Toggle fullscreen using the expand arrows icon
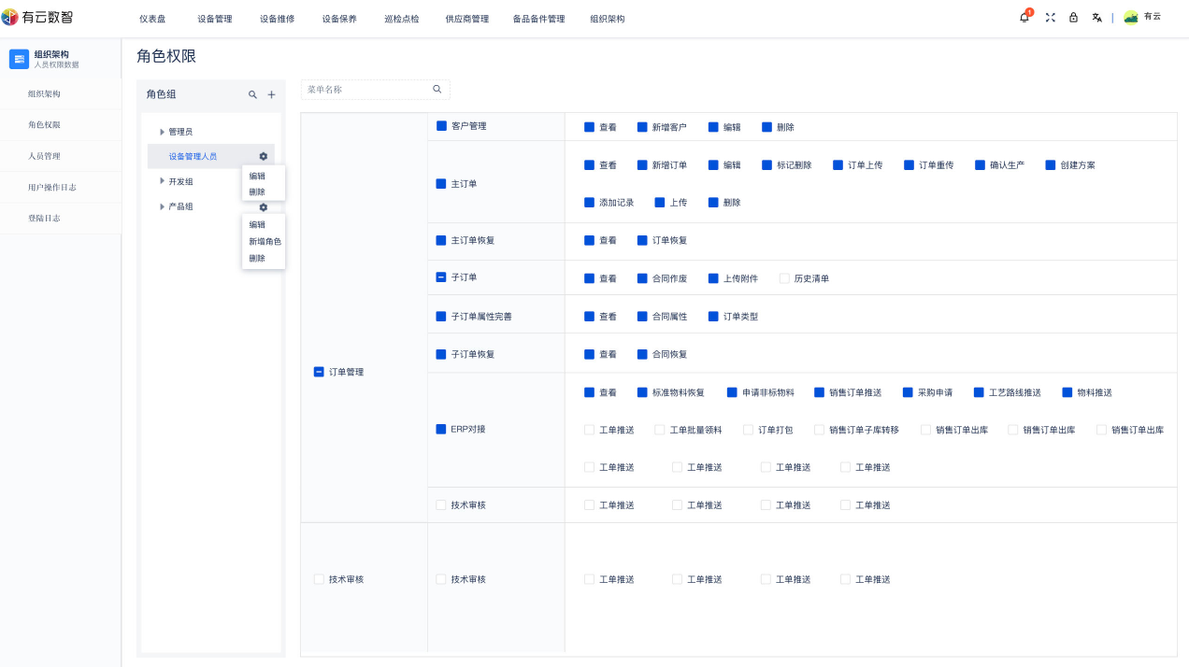The image size is (1189, 667). tap(1050, 18)
